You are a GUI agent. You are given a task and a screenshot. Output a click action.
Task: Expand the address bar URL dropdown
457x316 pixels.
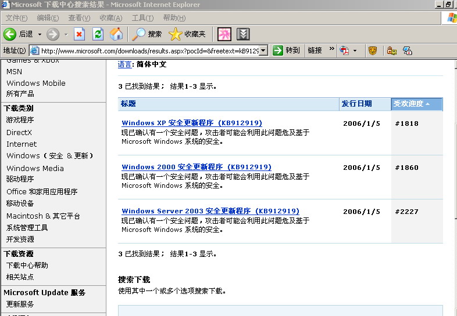click(263, 50)
